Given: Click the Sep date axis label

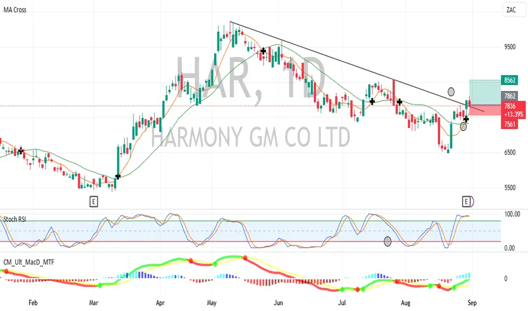Looking at the screenshot, I should click(x=472, y=303).
